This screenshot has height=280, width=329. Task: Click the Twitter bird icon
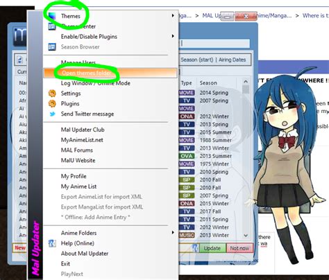point(53,114)
